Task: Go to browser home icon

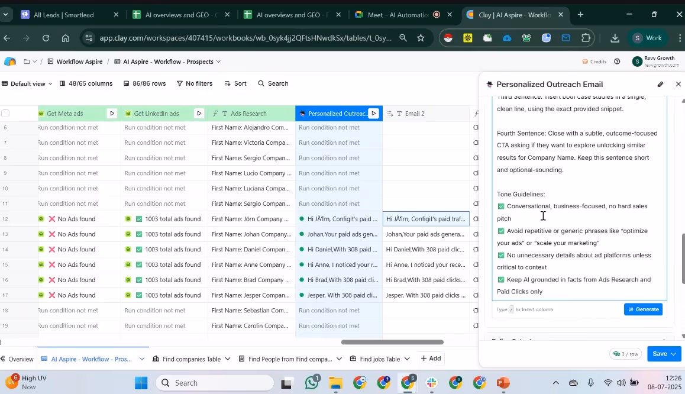Action: [65, 38]
